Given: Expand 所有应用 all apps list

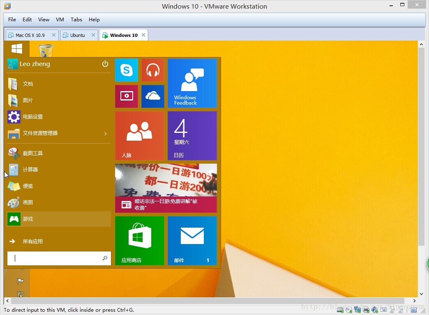Looking at the screenshot, I should (32, 242).
